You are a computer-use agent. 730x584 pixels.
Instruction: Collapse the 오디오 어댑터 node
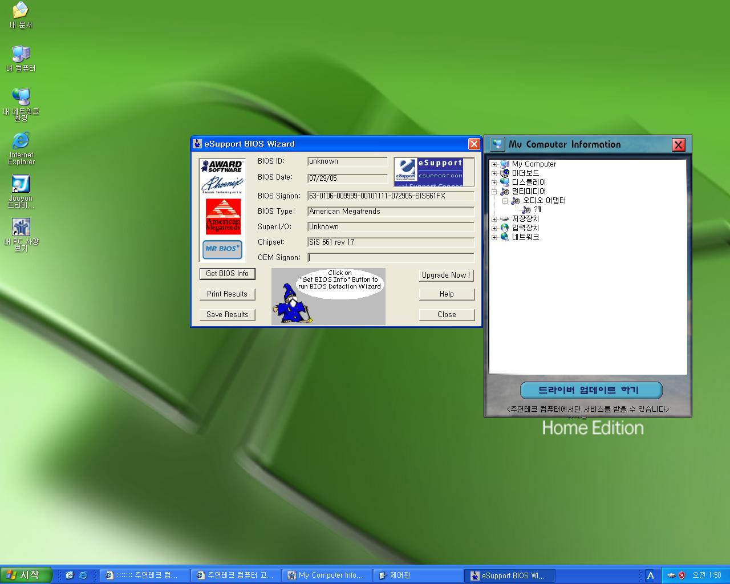(505, 201)
